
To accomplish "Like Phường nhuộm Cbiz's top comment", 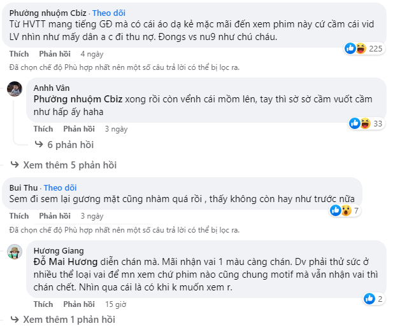I will click(x=18, y=54).
